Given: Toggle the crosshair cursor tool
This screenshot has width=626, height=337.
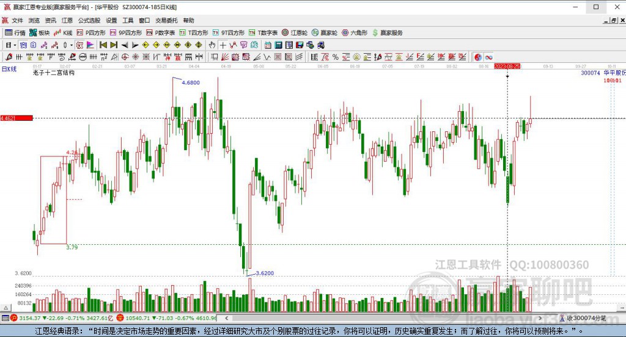Looking at the screenshot, I should (223, 45).
